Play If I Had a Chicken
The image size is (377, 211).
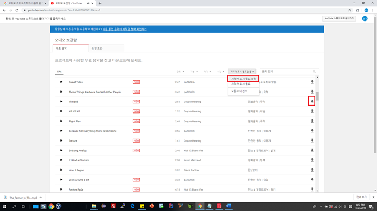coord(62,160)
